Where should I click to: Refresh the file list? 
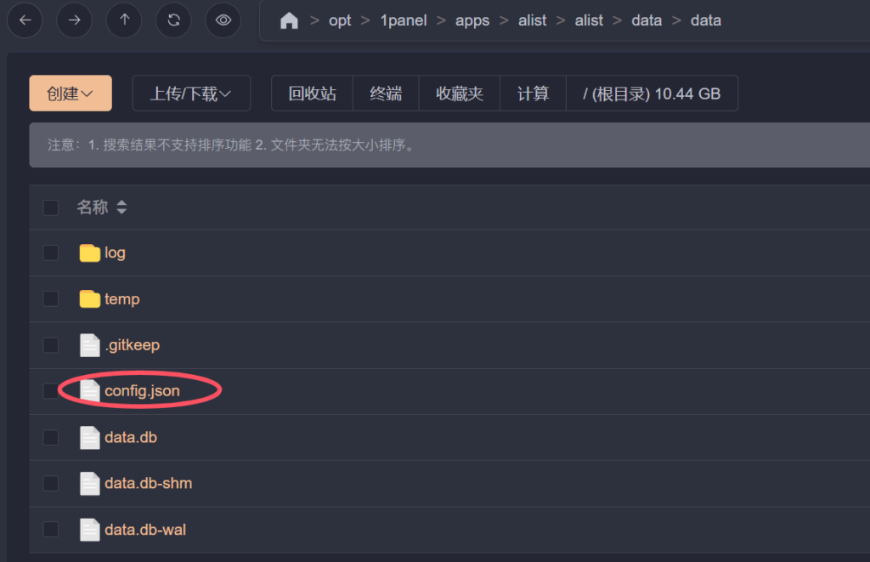[x=173, y=20]
